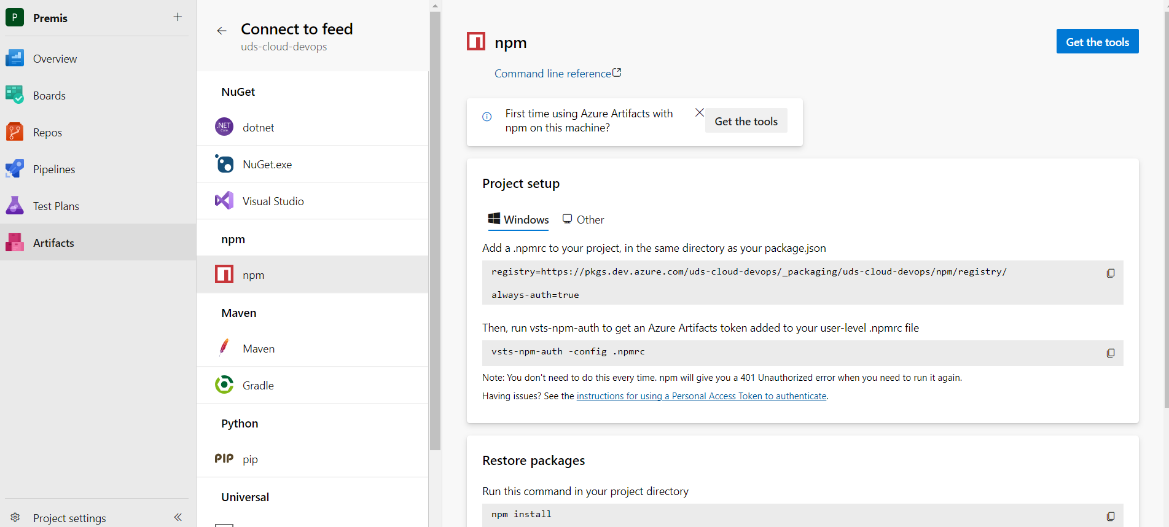Copy the npm install command
This screenshot has width=1169, height=527.
pos(1110,517)
